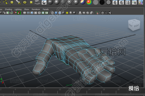Assign black use background shader

pyautogui.click(x=102, y=2)
